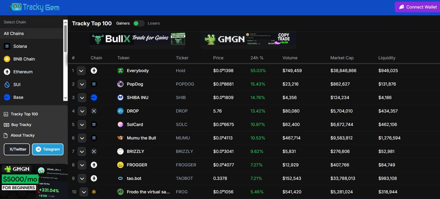Sort by Volume column header
Viewport: 440px width, 199px height.
coord(290,58)
